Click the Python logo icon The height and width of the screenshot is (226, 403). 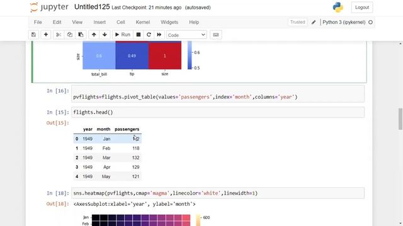click(x=338, y=8)
